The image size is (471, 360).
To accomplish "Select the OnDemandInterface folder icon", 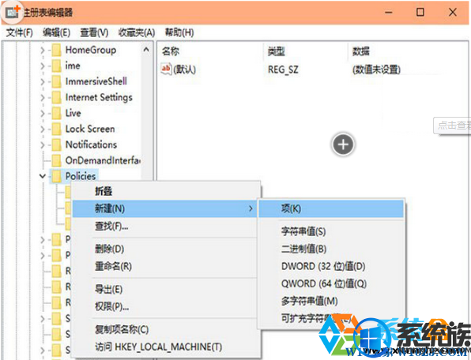I will click(x=56, y=160).
